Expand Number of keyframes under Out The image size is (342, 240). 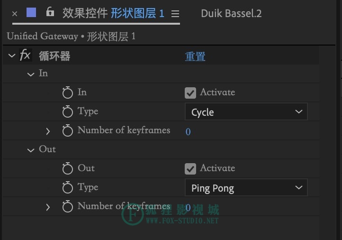[x=48, y=207]
